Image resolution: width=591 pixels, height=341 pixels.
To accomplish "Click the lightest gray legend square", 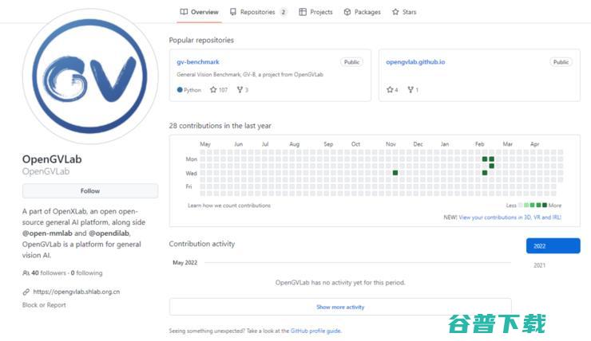I will 521,206.
